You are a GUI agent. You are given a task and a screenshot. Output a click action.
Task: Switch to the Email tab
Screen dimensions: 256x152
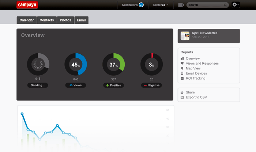pos(81,20)
